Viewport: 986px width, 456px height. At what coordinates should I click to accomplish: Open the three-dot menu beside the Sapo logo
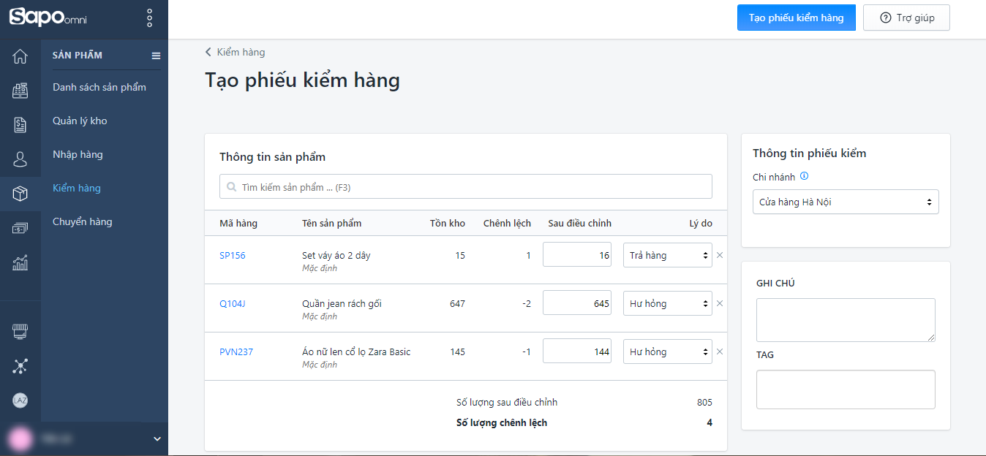[149, 18]
